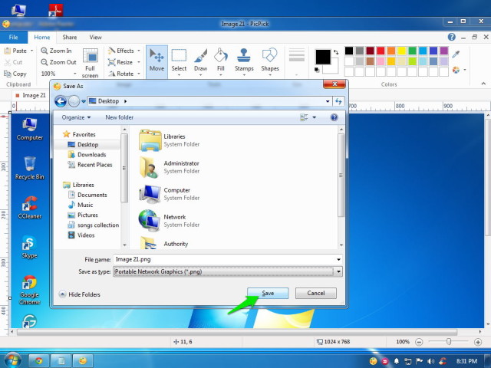Image resolution: width=491 pixels, height=368 pixels.
Task: Swap foreground and background colors
Action: pyautogui.click(x=336, y=52)
